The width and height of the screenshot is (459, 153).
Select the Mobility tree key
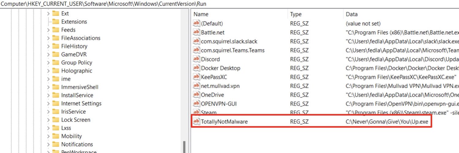[x=71, y=136]
